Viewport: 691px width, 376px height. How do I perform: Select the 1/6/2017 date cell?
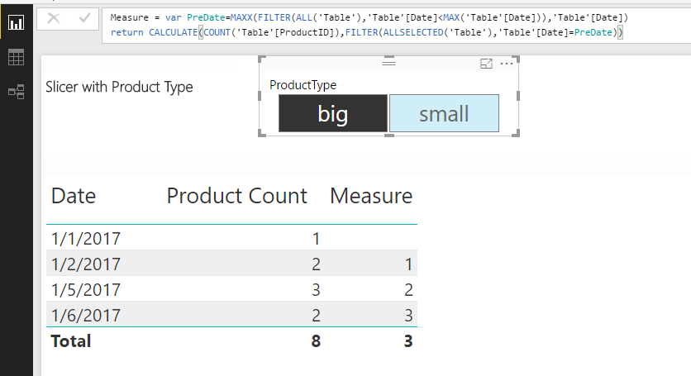click(x=86, y=315)
